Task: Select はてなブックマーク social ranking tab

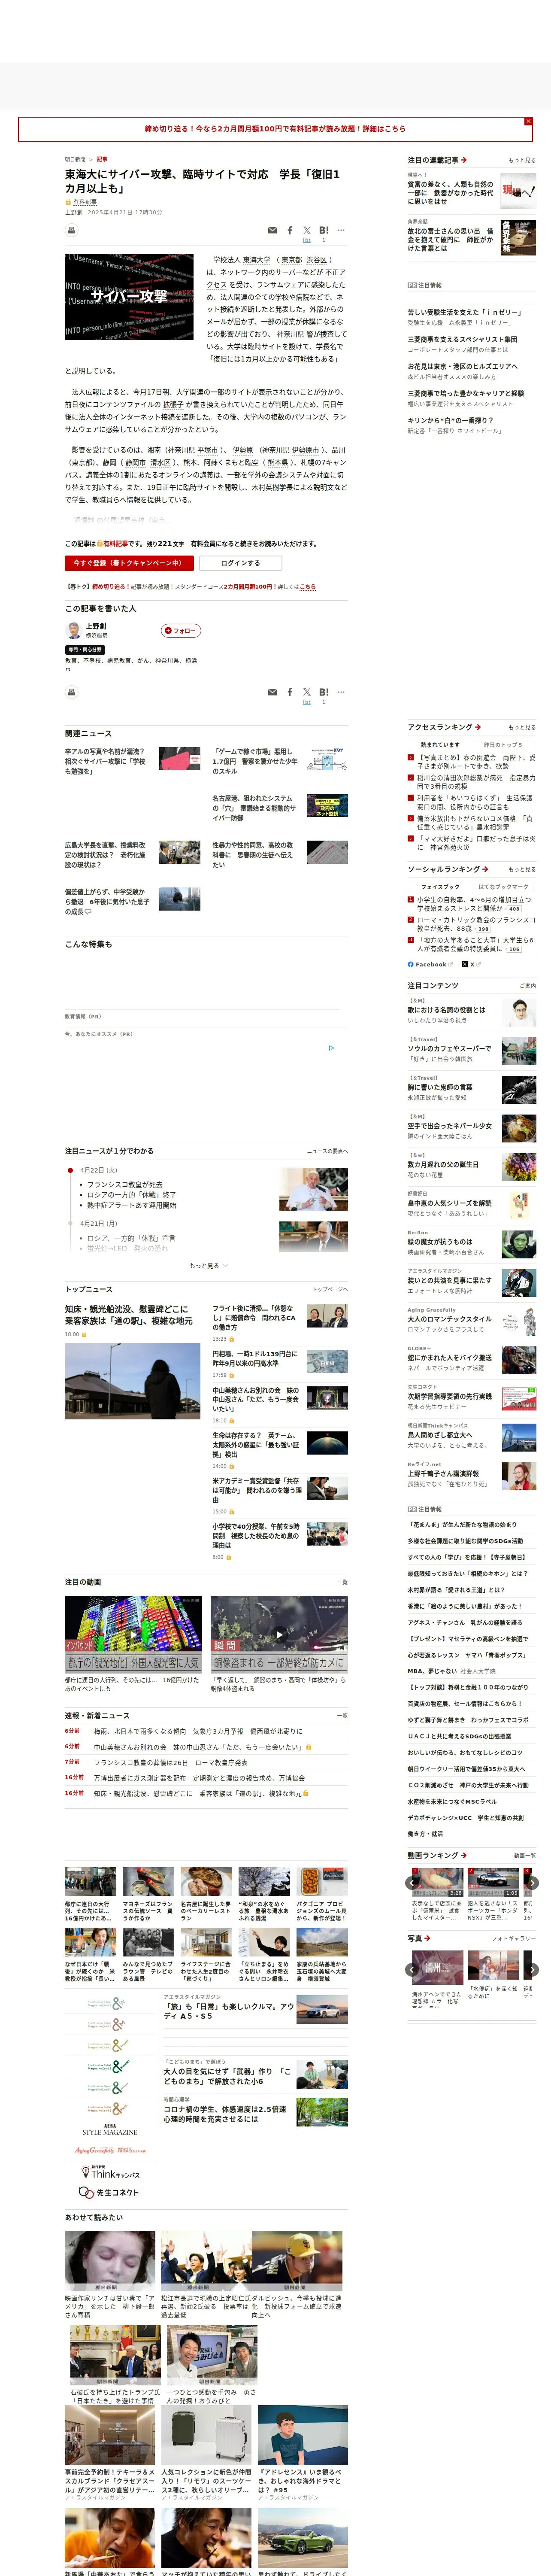Action: (502, 887)
